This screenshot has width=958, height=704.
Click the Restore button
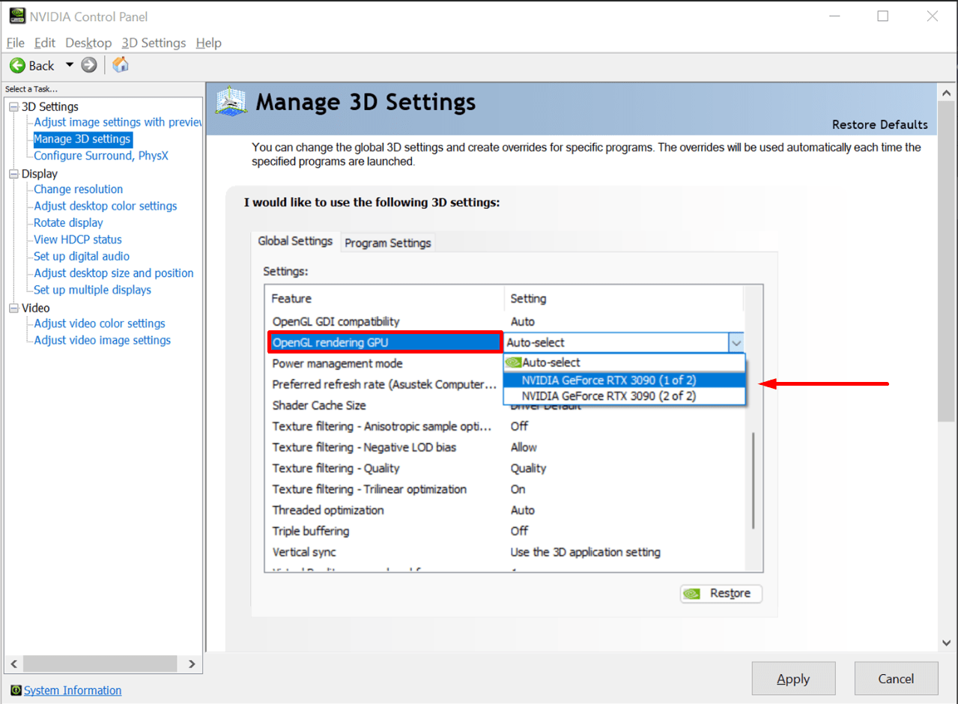(x=721, y=593)
